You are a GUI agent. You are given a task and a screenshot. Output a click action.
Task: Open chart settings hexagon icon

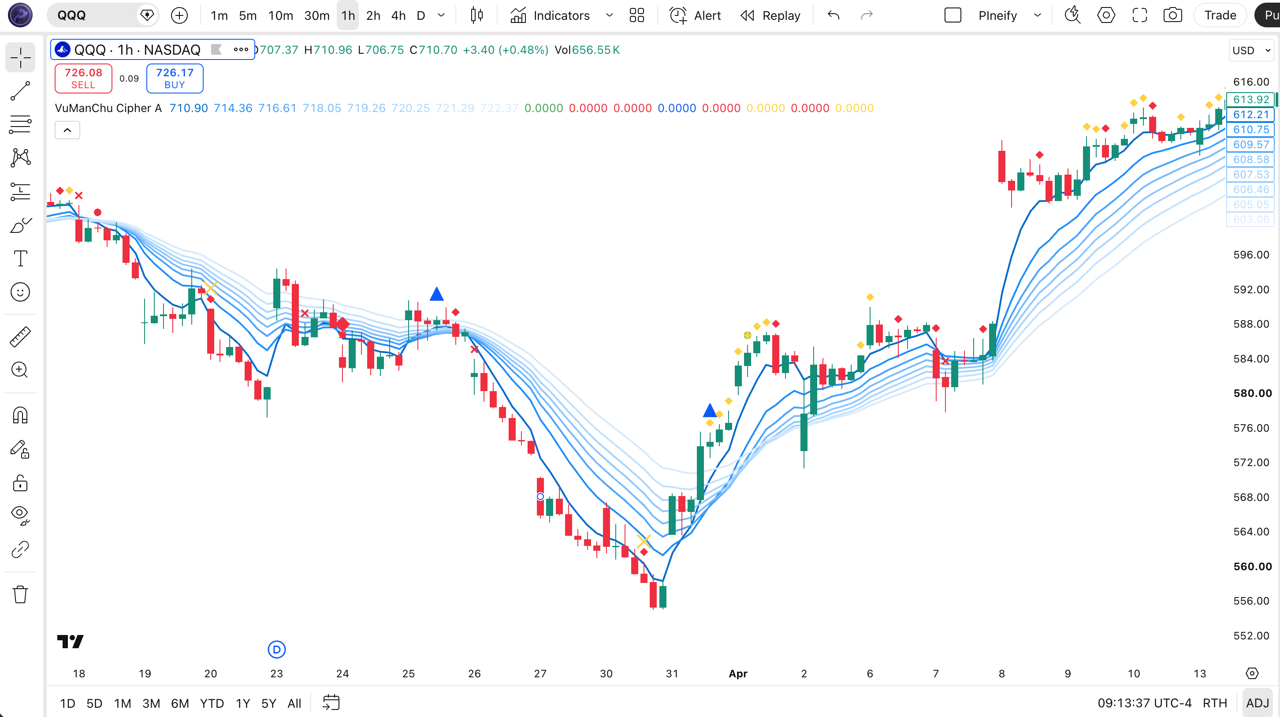pos(1105,15)
